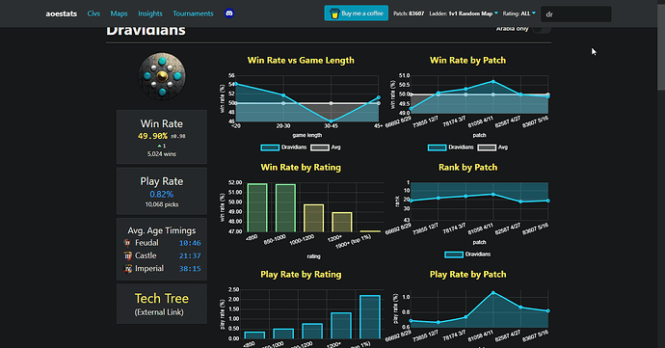Click the Imperial age icon
Image resolution: width=665 pixels, height=348 pixels.
[127, 268]
